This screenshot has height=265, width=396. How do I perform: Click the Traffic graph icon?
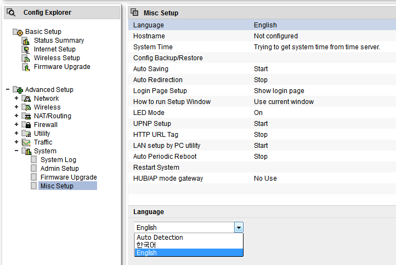pyautogui.click(x=26, y=142)
